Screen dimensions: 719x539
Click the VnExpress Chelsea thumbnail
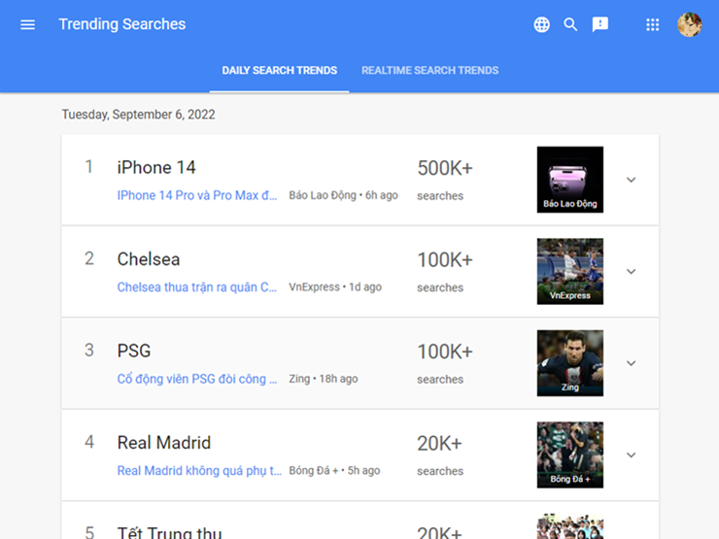570,271
